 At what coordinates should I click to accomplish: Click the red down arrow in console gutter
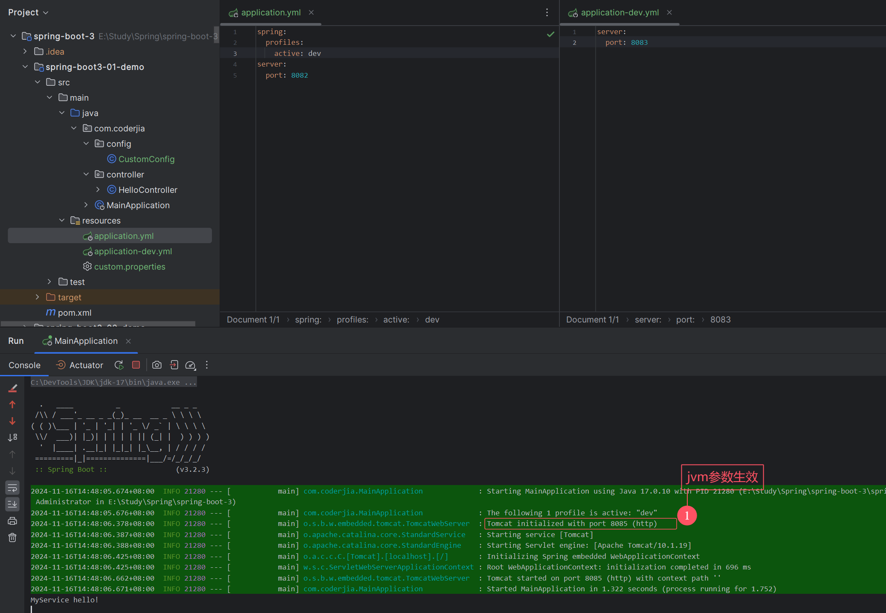tap(13, 421)
